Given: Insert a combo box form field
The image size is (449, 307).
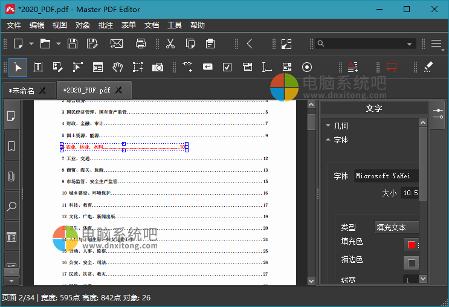Looking at the screenshot, I should [x=247, y=66].
